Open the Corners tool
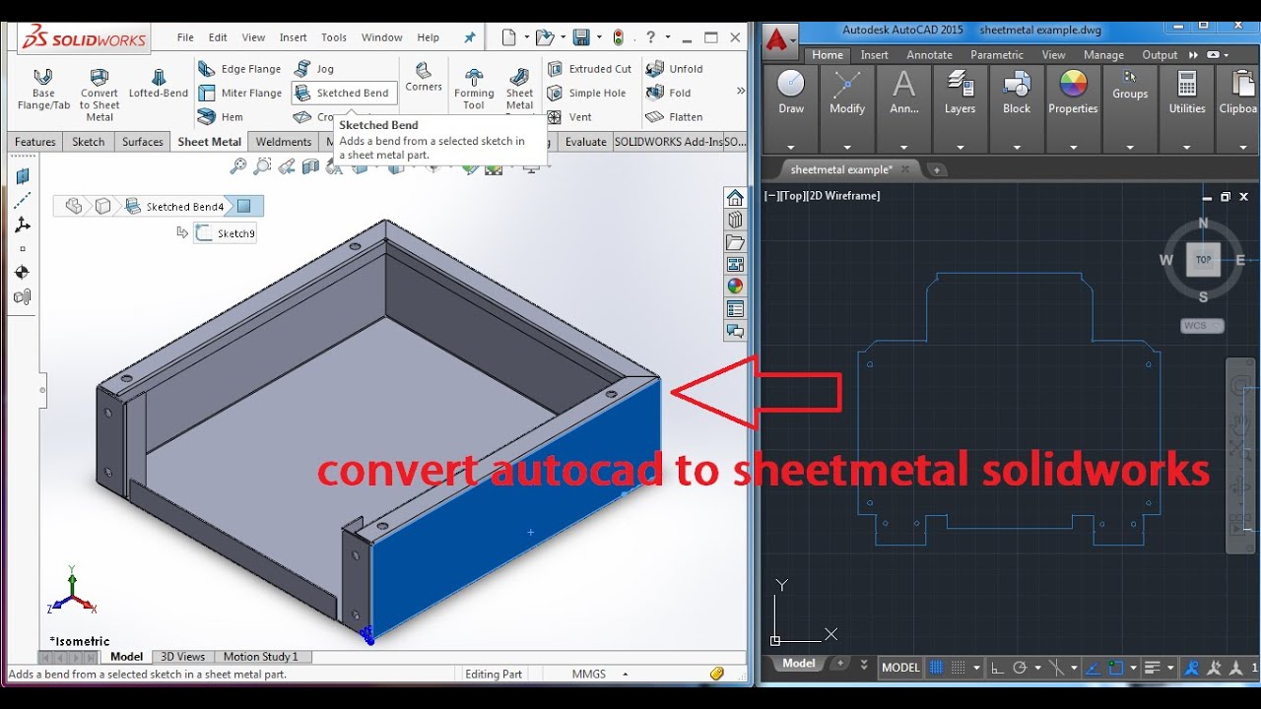Screen dimensions: 1261x709 pos(424,77)
